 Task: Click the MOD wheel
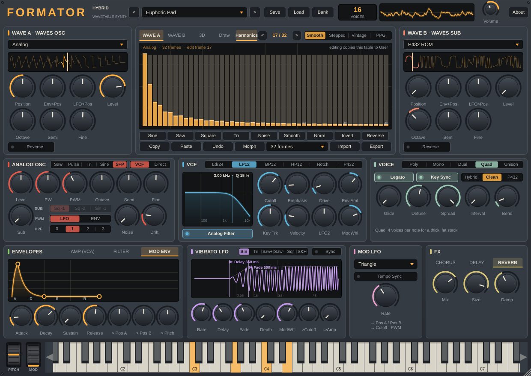tap(33, 355)
